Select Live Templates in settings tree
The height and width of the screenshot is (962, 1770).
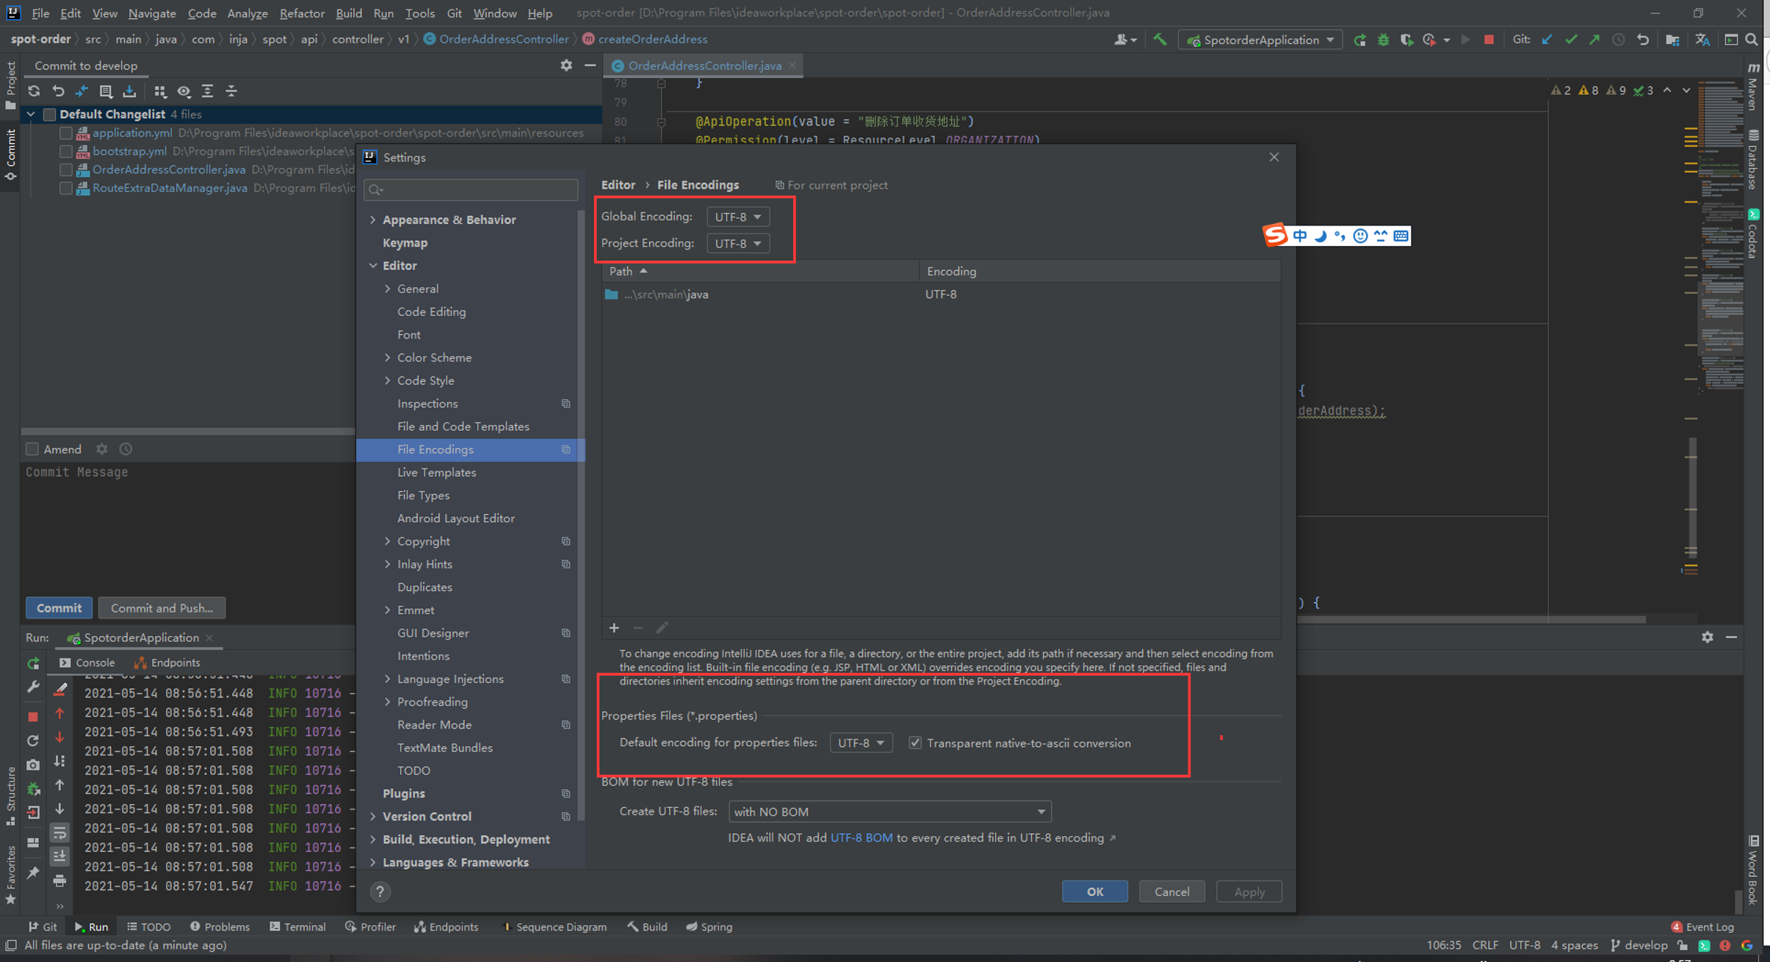436,472
